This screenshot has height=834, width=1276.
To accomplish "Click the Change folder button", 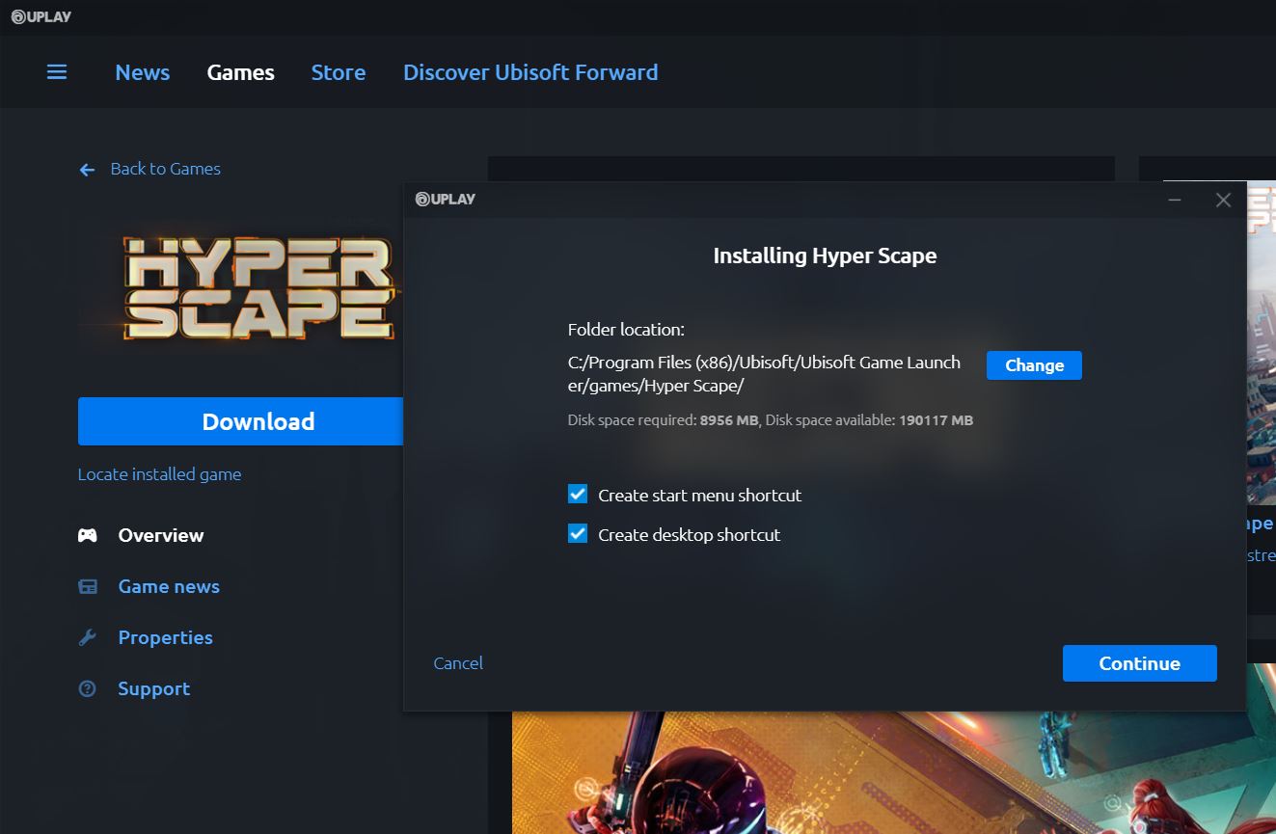I will tap(1034, 365).
